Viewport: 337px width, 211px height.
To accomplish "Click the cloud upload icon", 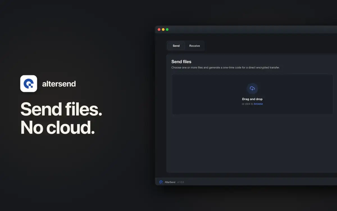I will [x=252, y=89].
